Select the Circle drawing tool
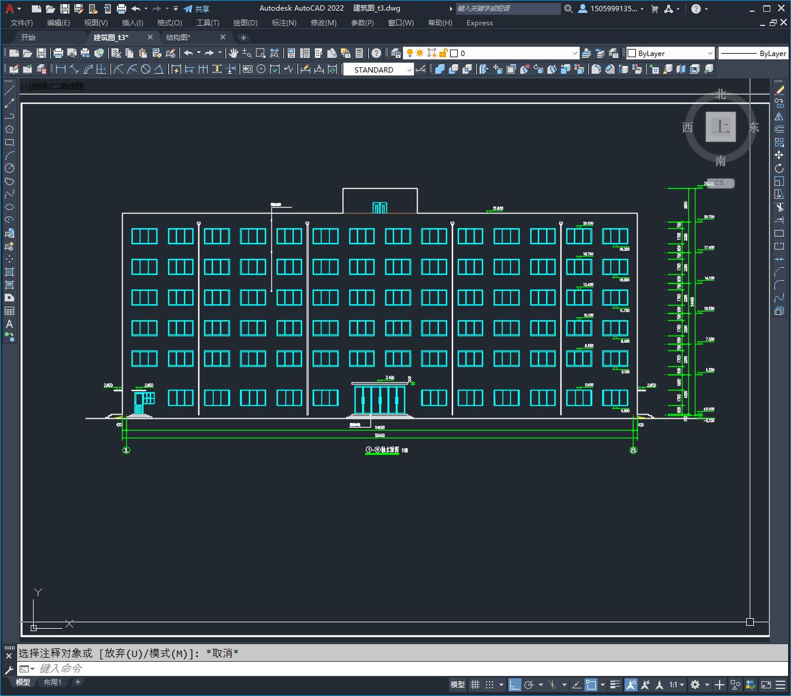 [x=9, y=168]
